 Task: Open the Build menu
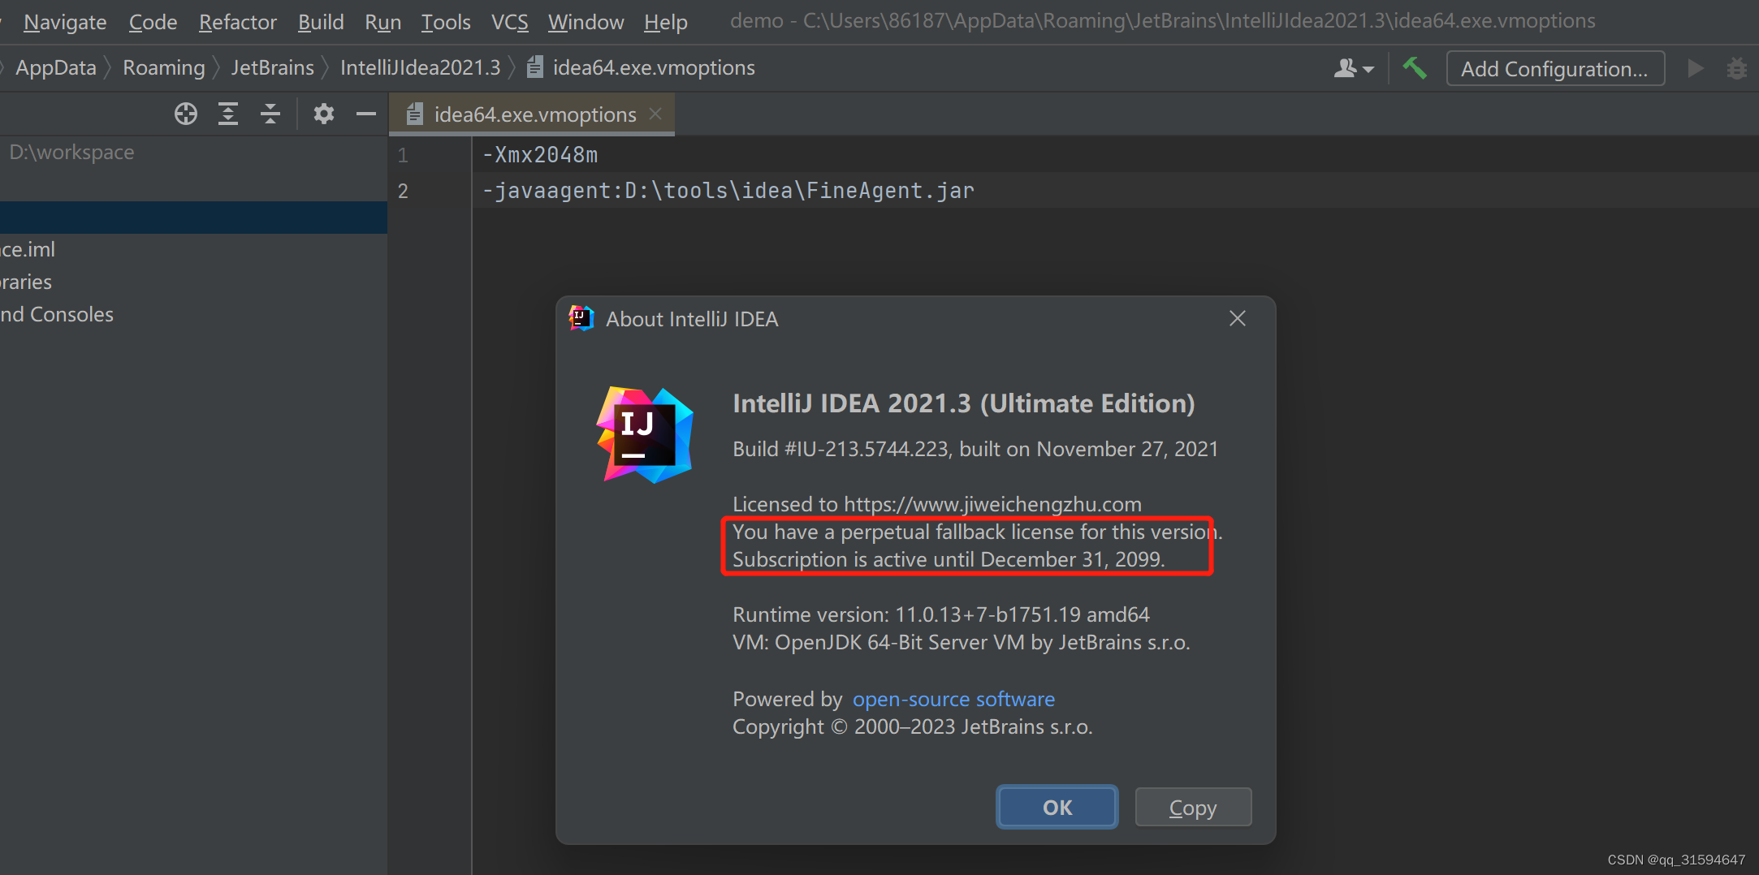[321, 22]
